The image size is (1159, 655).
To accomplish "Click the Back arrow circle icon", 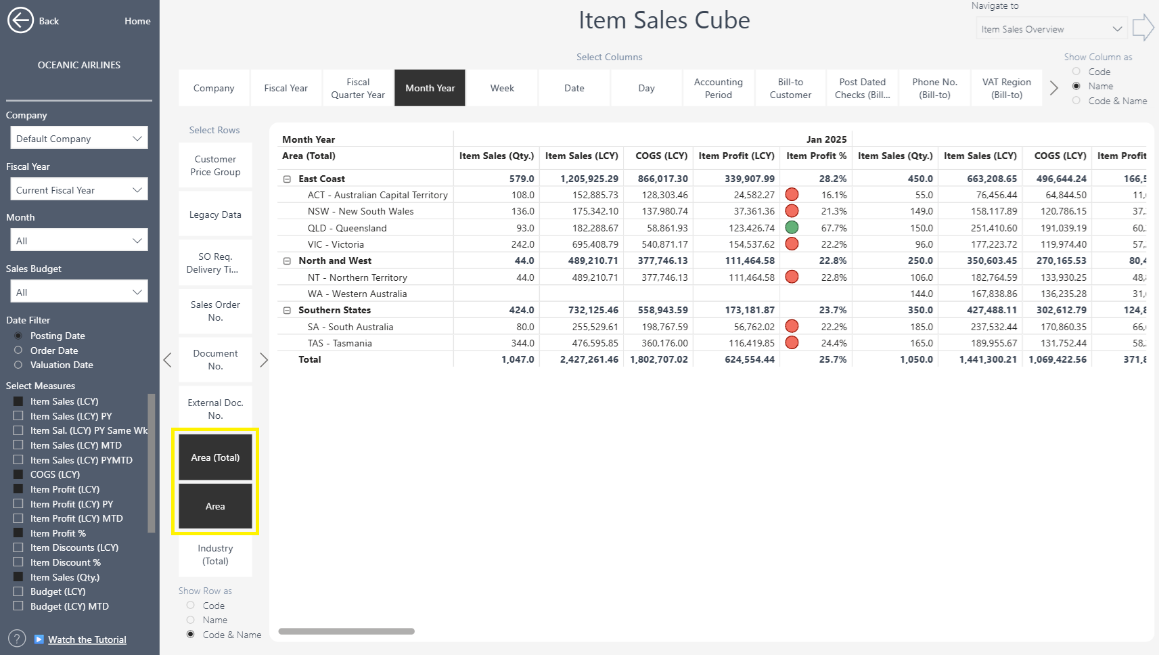I will pos(20,20).
